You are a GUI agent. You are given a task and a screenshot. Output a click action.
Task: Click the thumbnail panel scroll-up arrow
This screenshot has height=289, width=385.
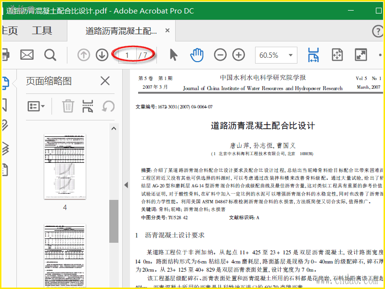[x=114, y=128]
